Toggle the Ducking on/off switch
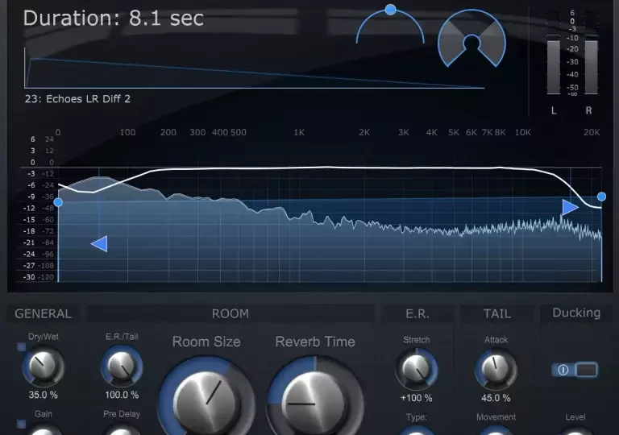Viewport: 619px width, 435px height. click(x=575, y=370)
